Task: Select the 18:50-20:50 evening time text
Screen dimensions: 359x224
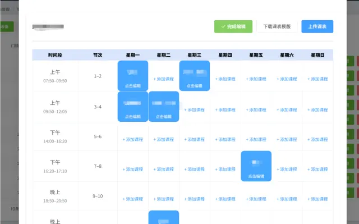Action: tap(55, 201)
